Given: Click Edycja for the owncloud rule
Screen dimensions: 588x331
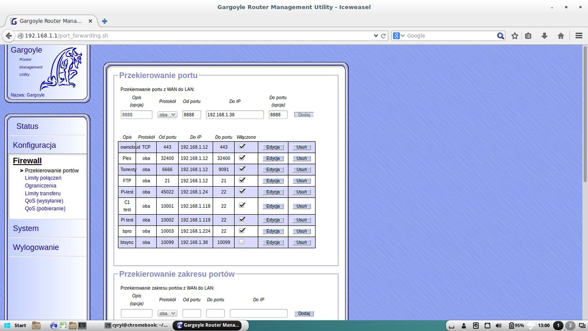Looking at the screenshot, I should pyautogui.click(x=273, y=147).
